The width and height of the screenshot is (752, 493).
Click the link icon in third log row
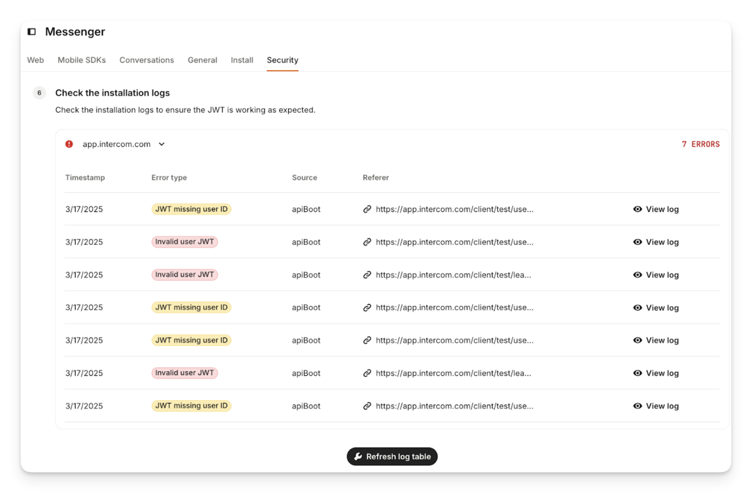click(367, 275)
